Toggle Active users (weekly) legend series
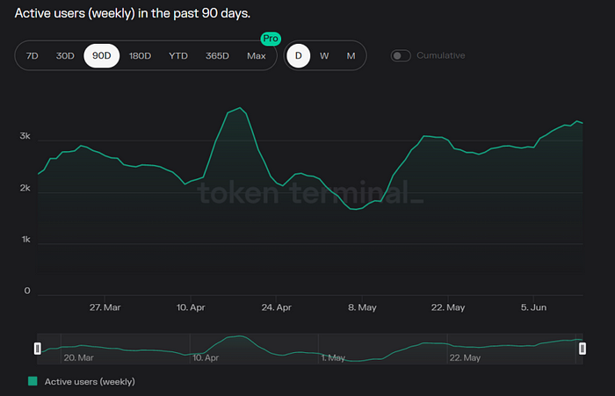 (x=90, y=382)
